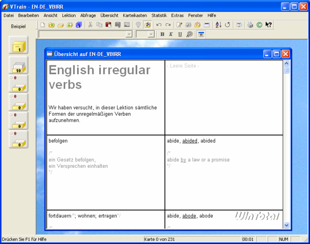Activate the context help pointer icon
This screenshot has width=310, height=244.
click(268, 25)
